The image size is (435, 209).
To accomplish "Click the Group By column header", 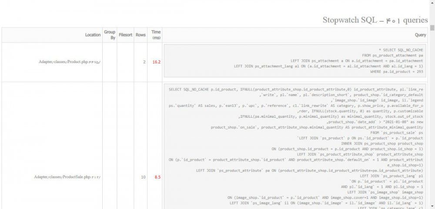I will [x=109, y=35].
